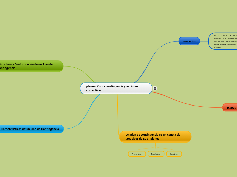Select 'Características de un Plan de Contingencia' node
Screen dimensions: 237x177
[x=31, y=129]
